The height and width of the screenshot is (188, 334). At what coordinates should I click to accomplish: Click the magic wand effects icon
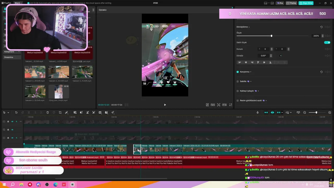94,113
